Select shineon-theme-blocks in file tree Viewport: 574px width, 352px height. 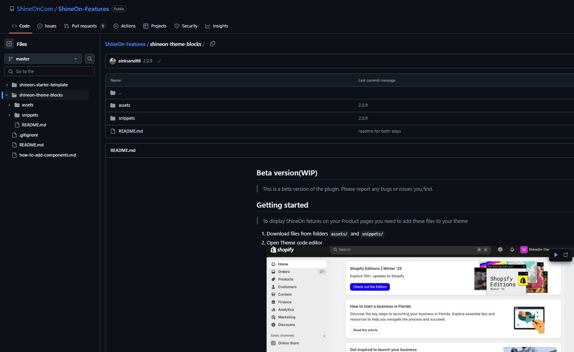pos(41,95)
